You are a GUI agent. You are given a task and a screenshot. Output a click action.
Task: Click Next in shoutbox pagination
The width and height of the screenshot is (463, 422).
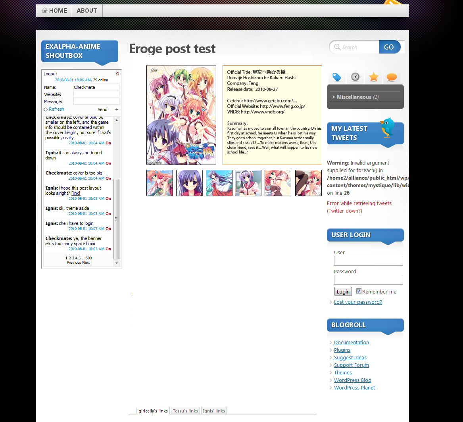pyautogui.click(x=86, y=262)
